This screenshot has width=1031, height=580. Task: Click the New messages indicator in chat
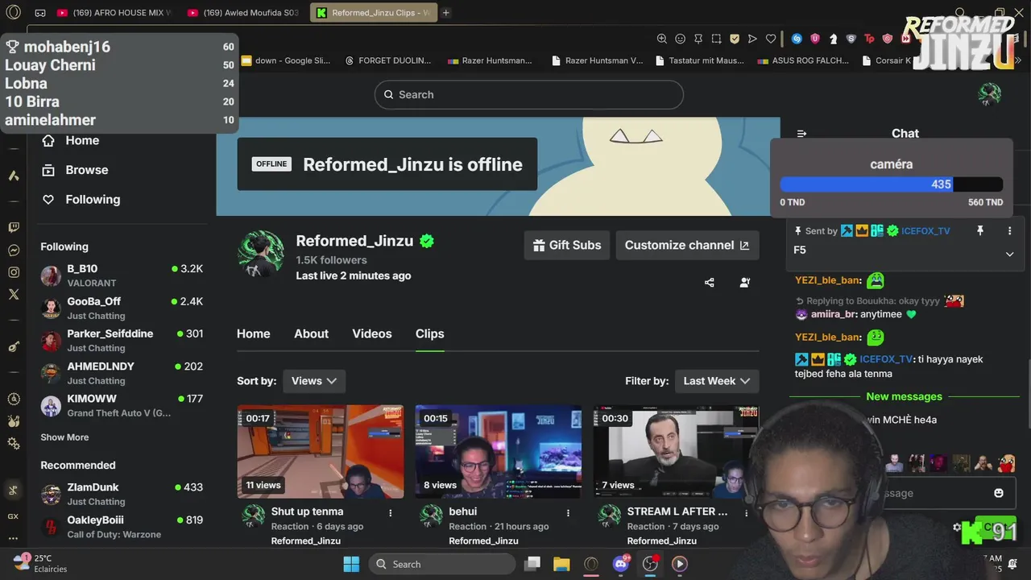click(904, 396)
